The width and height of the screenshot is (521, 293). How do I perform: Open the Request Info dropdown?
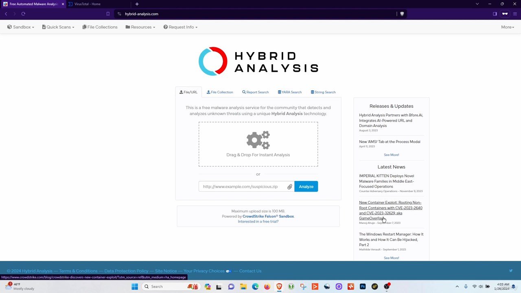pyautogui.click(x=180, y=27)
